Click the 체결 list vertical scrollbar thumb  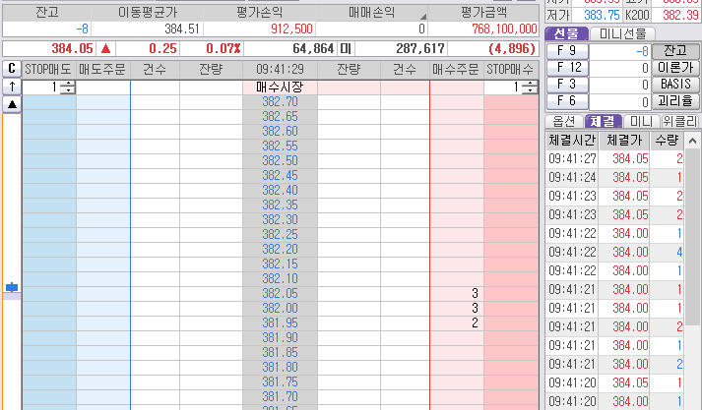692,237
